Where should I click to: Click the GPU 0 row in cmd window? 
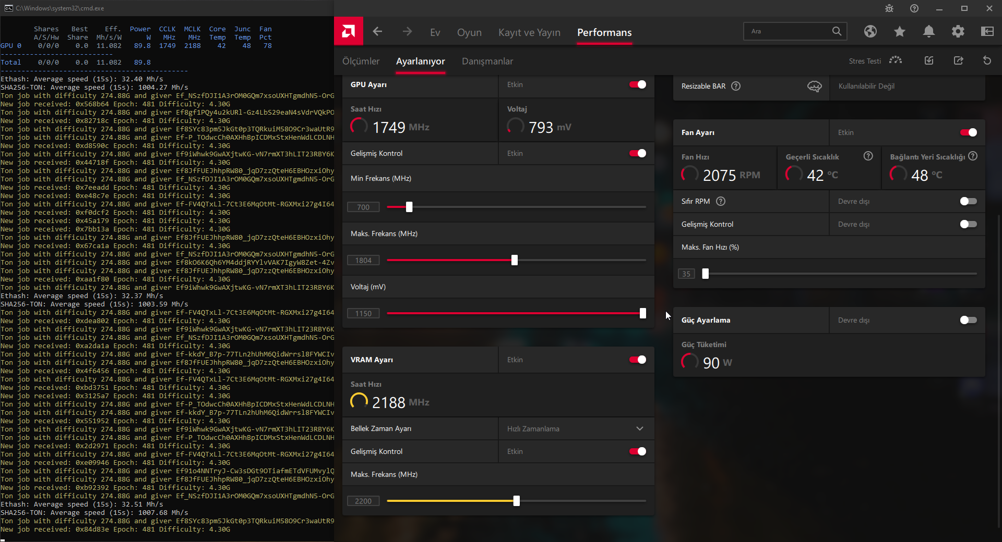(136, 46)
